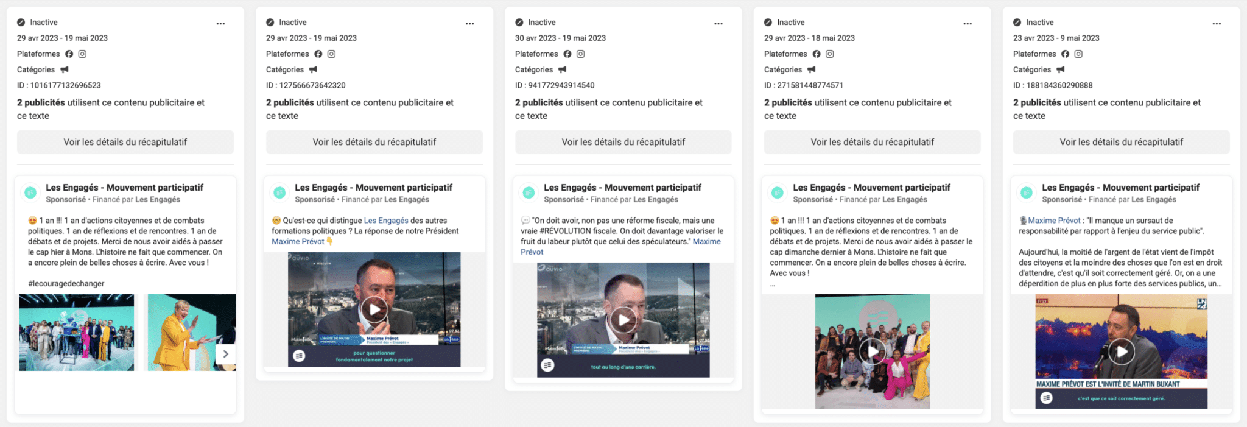Open the three-dot menu on ad 271581448774571
The width and height of the screenshot is (1247, 427).
[968, 24]
